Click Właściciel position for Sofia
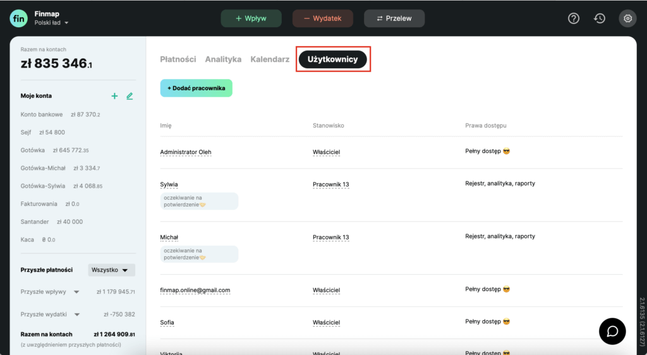Screen dimensions: 647x355 point(327,322)
